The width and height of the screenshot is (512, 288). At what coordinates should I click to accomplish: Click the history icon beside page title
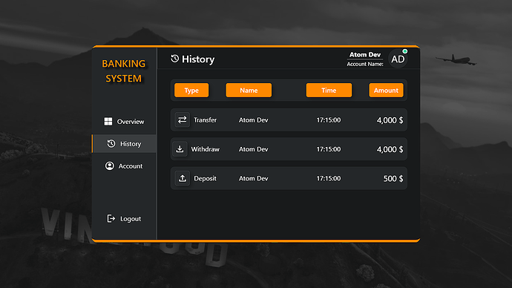(x=175, y=59)
